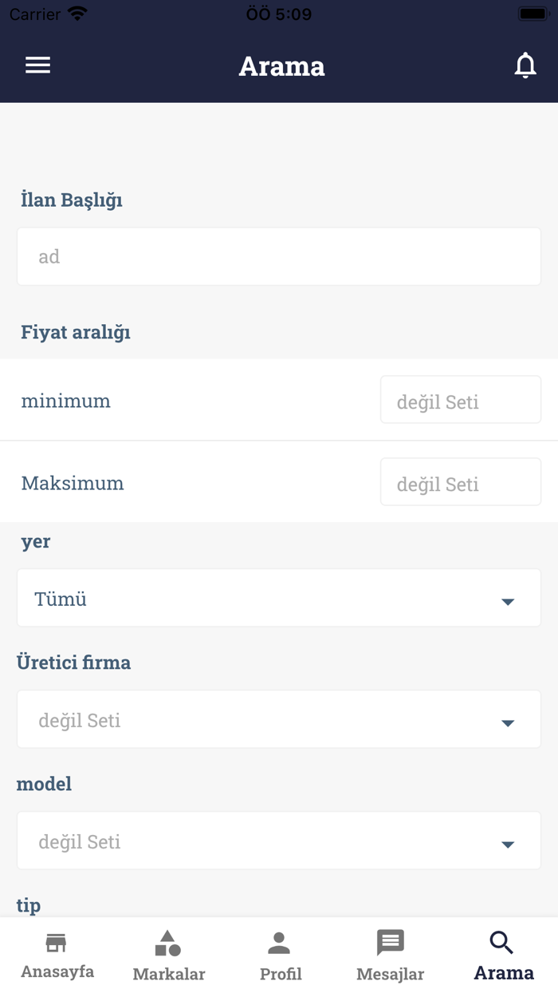The height and width of the screenshot is (993, 558).
Task: Open the hamburger navigation menu
Action: coord(37,65)
